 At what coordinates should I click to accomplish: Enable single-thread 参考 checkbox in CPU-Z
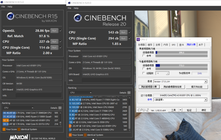[x=144, y=56]
